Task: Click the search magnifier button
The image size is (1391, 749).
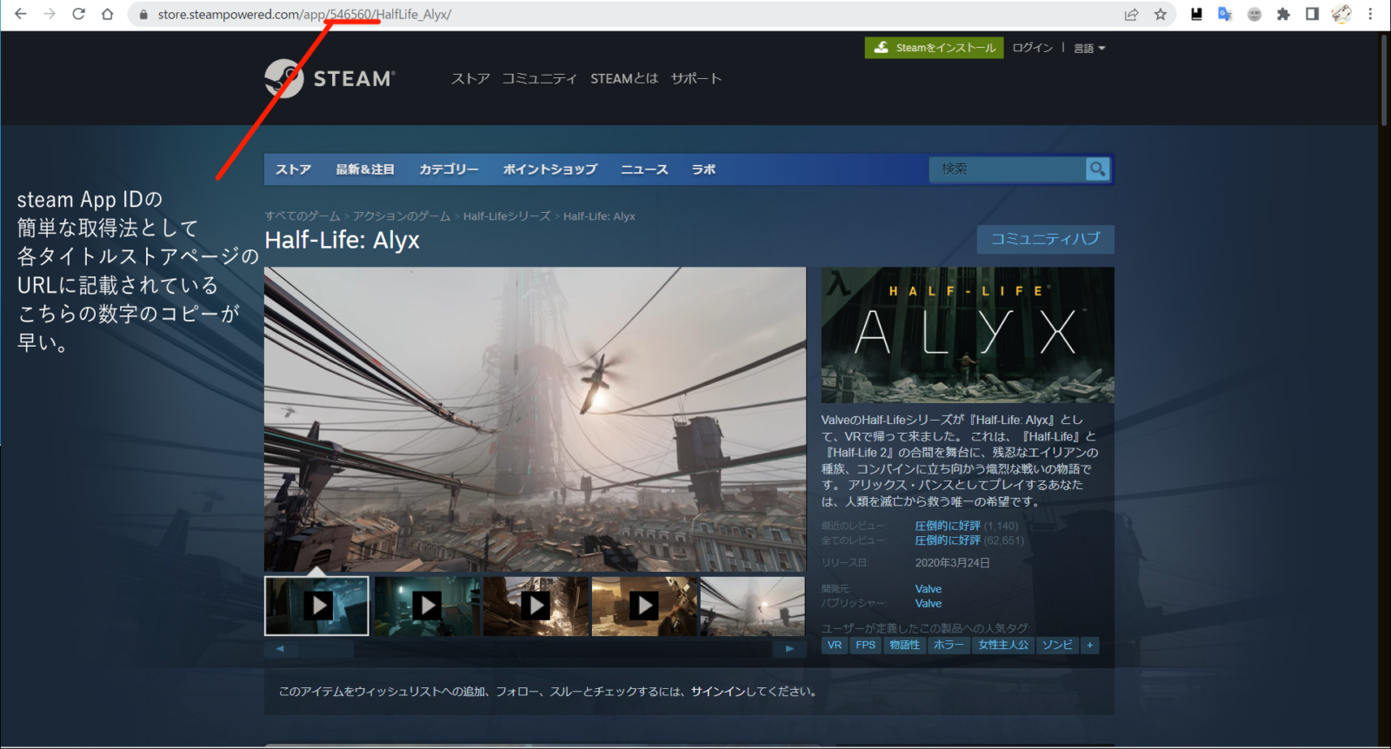Action: coord(1097,169)
